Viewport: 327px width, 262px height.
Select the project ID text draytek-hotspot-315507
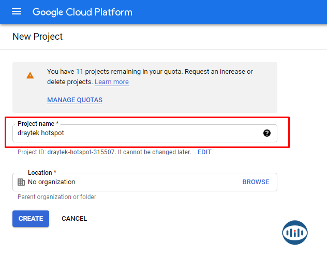pyautogui.click(x=80, y=152)
